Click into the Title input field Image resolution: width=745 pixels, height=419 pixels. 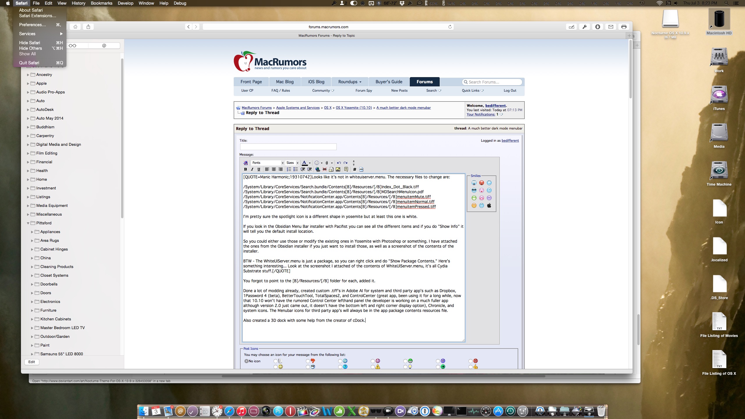click(x=288, y=147)
